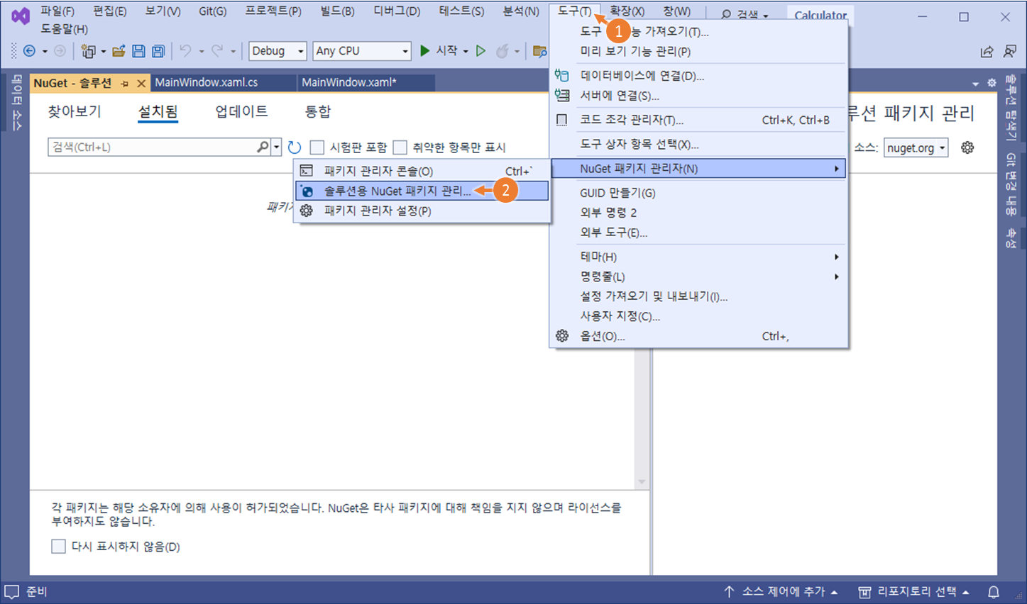Click the gear icon on the document tab strip
The image size is (1027, 604).
[992, 83]
